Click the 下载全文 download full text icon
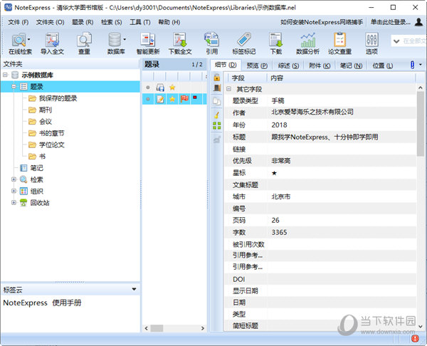 click(180, 43)
